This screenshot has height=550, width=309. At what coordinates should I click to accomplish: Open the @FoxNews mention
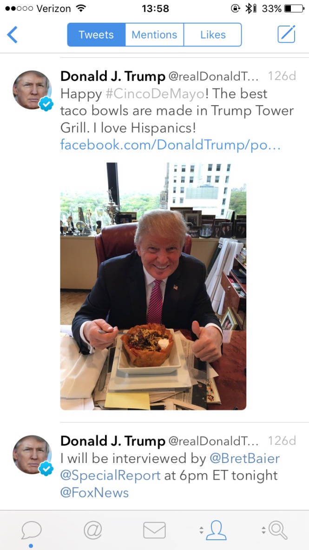point(95,492)
